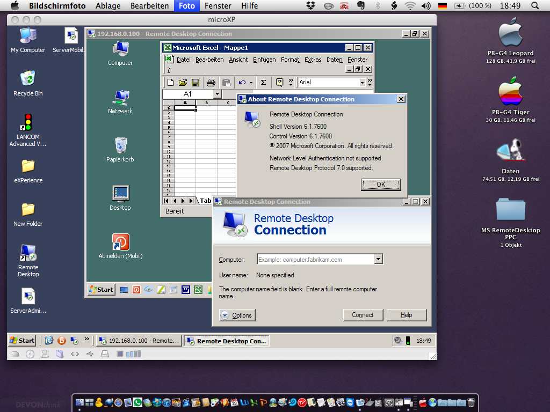
Task: Open the Ansicht menu in Excel
Action: [238, 60]
